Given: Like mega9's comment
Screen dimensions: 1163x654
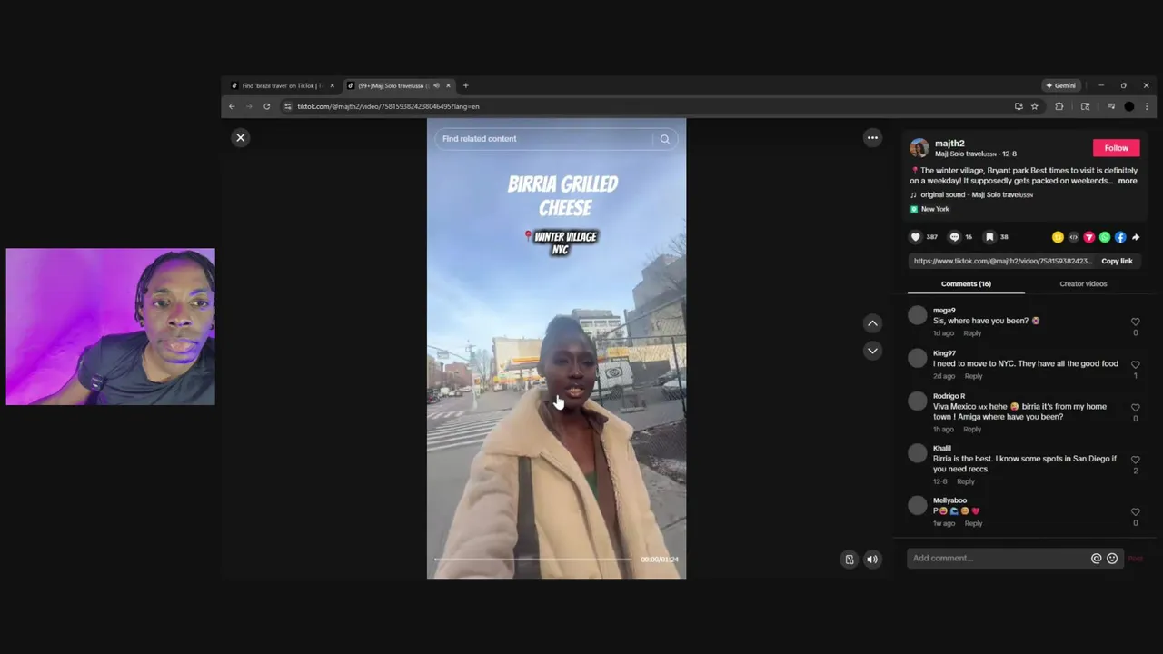Looking at the screenshot, I should point(1135,322).
